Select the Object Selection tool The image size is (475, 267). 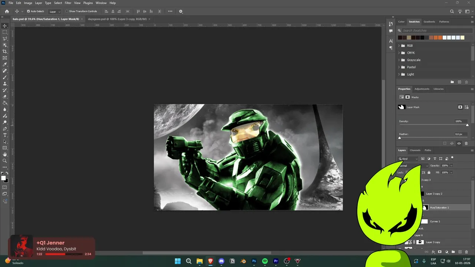click(5, 45)
